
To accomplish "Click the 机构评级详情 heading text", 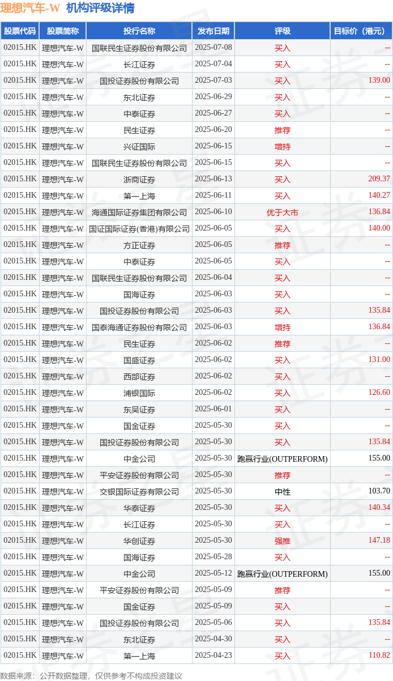I will (x=100, y=8).
